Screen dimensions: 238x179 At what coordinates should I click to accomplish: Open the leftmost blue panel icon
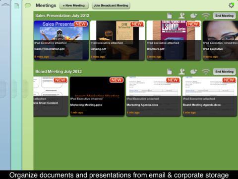5,5
